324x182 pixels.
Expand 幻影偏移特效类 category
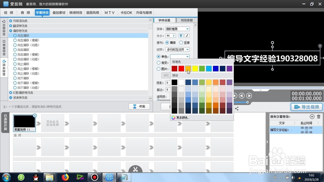11,93
